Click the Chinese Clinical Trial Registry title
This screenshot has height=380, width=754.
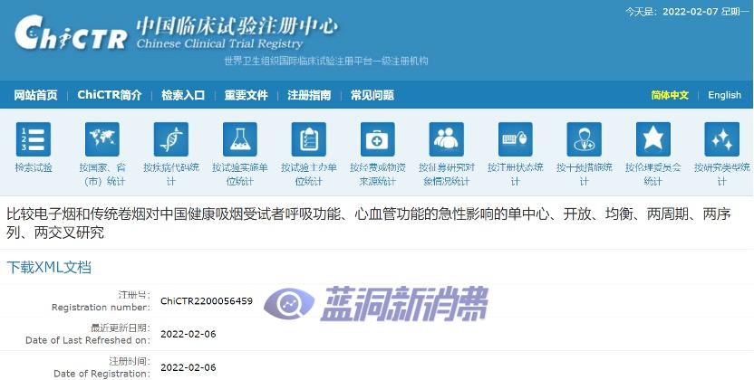(x=219, y=43)
